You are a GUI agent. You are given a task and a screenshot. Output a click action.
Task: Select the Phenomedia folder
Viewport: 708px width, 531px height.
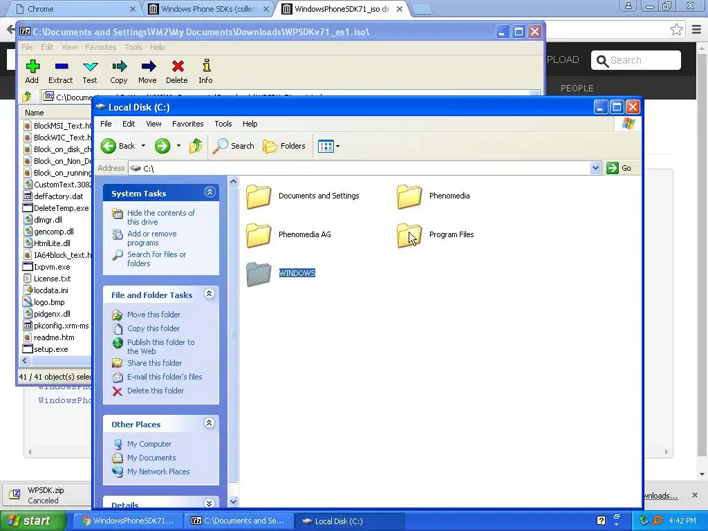(433, 196)
